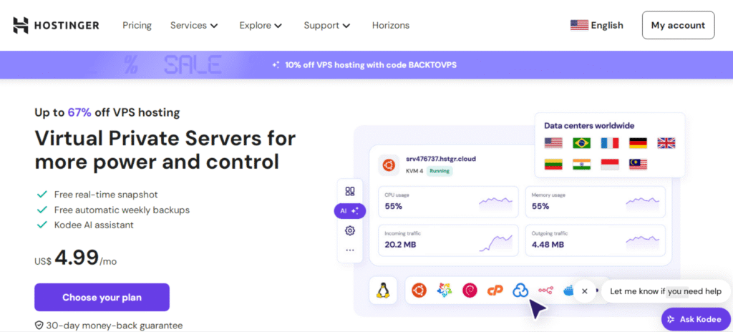Click the CPU usage 55% card
Viewport: 733px width, 332px height.
(448, 202)
